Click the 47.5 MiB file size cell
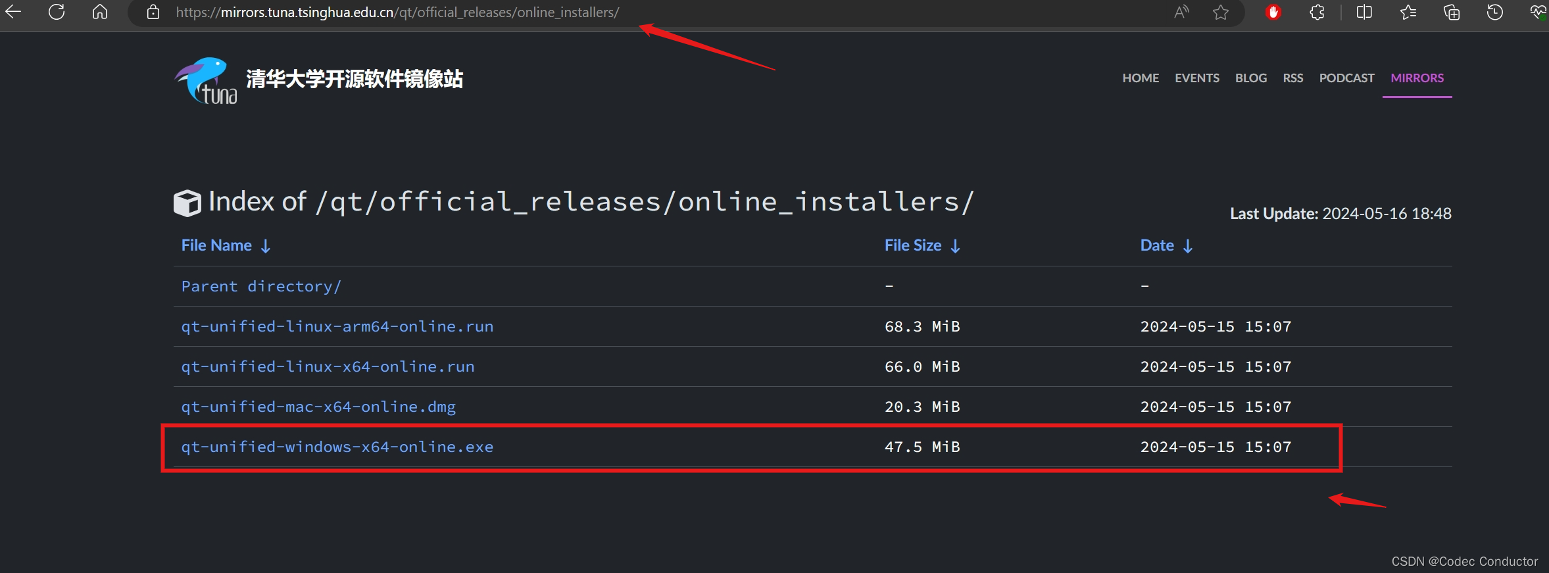1549x573 pixels. click(922, 447)
